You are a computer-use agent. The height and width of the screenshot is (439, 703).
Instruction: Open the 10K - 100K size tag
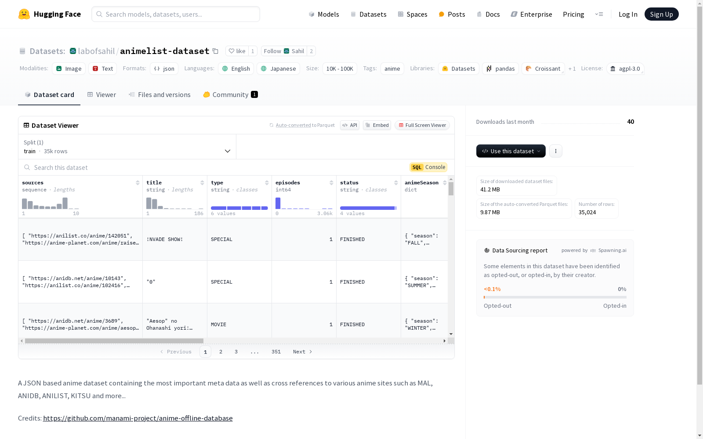pos(340,68)
